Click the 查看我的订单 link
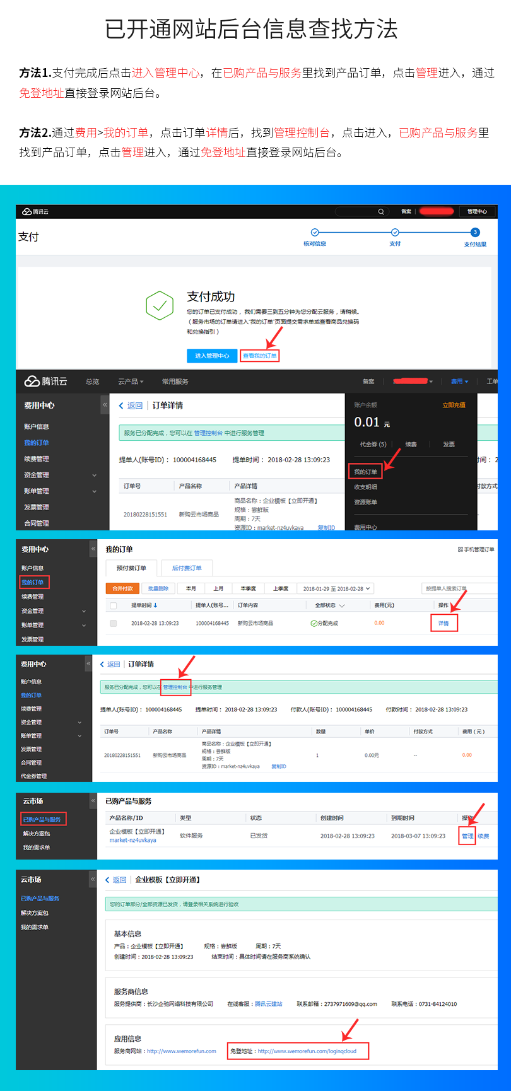Image resolution: width=511 pixels, height=1091 pixels. 260,356
